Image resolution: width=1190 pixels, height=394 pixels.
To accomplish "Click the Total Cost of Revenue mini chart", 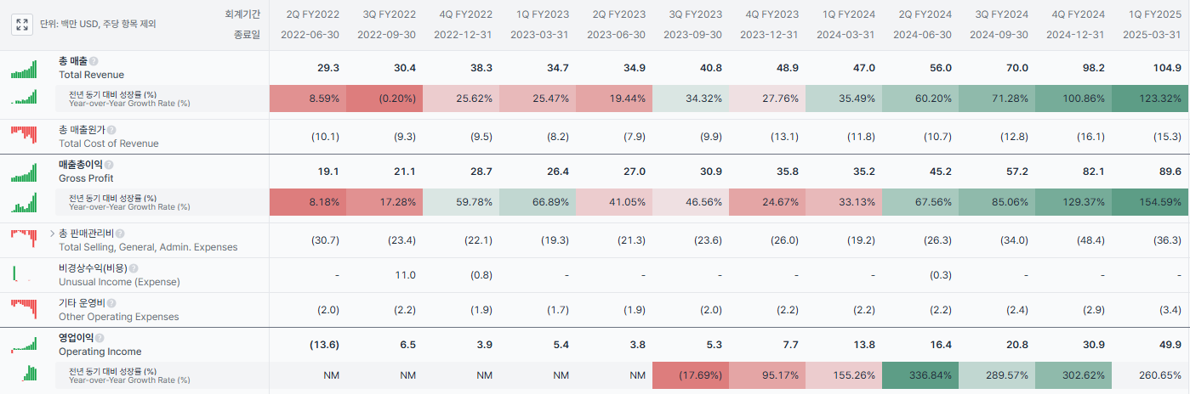I will pyautogui.click(x=24, y=133).
